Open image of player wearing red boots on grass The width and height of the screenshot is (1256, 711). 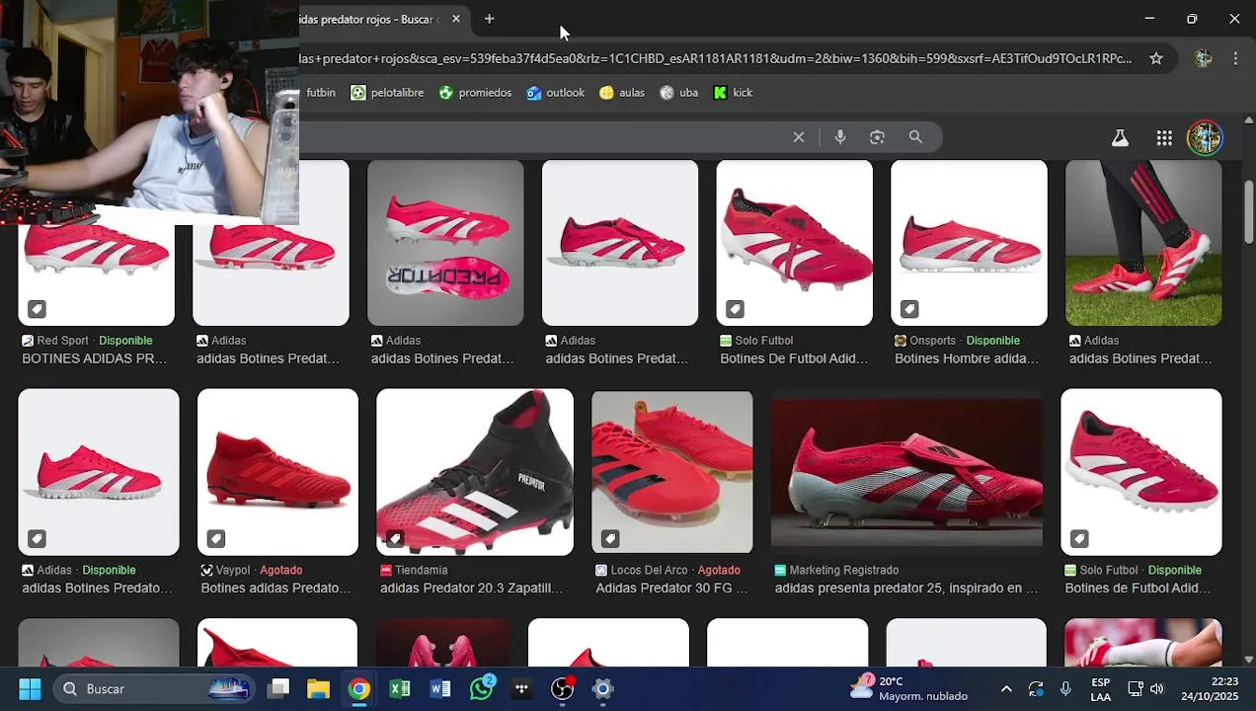coord(1143,243)
